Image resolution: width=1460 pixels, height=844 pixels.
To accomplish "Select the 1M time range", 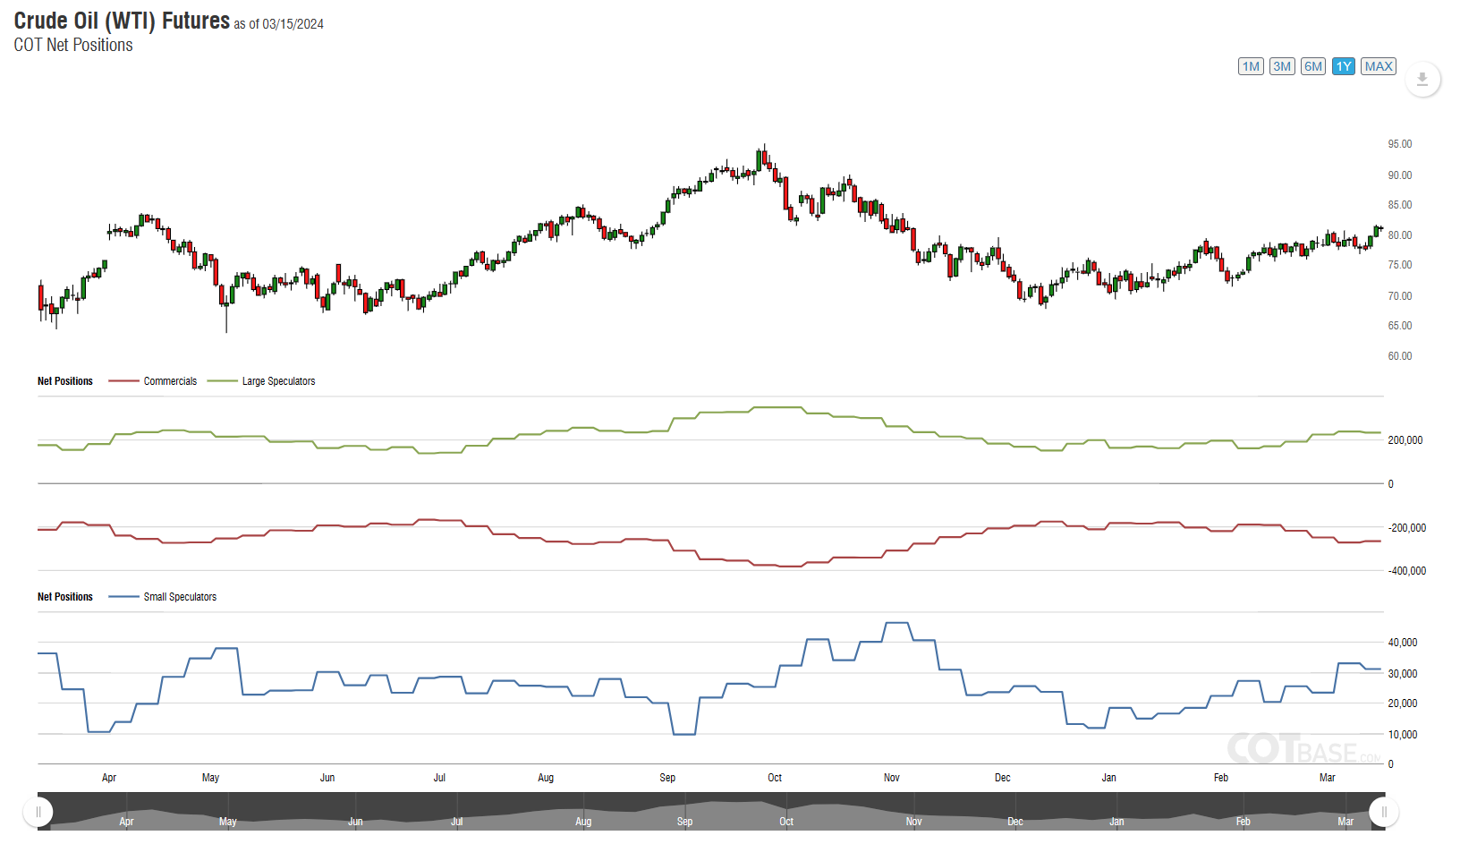I will (x=1251, y=66).
